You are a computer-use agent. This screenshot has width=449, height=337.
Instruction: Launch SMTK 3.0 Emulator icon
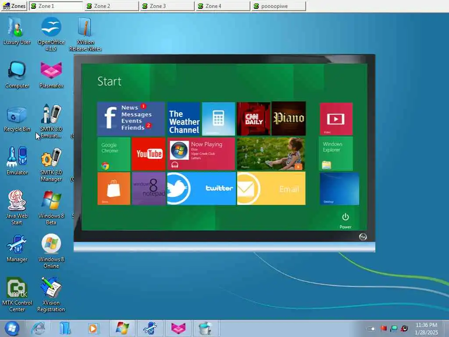51,121
